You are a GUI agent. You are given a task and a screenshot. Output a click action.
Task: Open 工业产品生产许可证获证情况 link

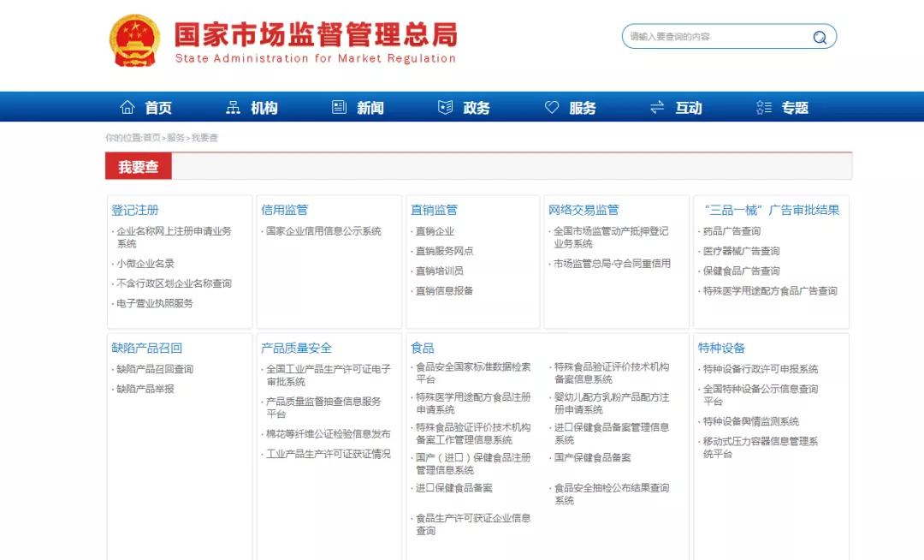point(329,454)
